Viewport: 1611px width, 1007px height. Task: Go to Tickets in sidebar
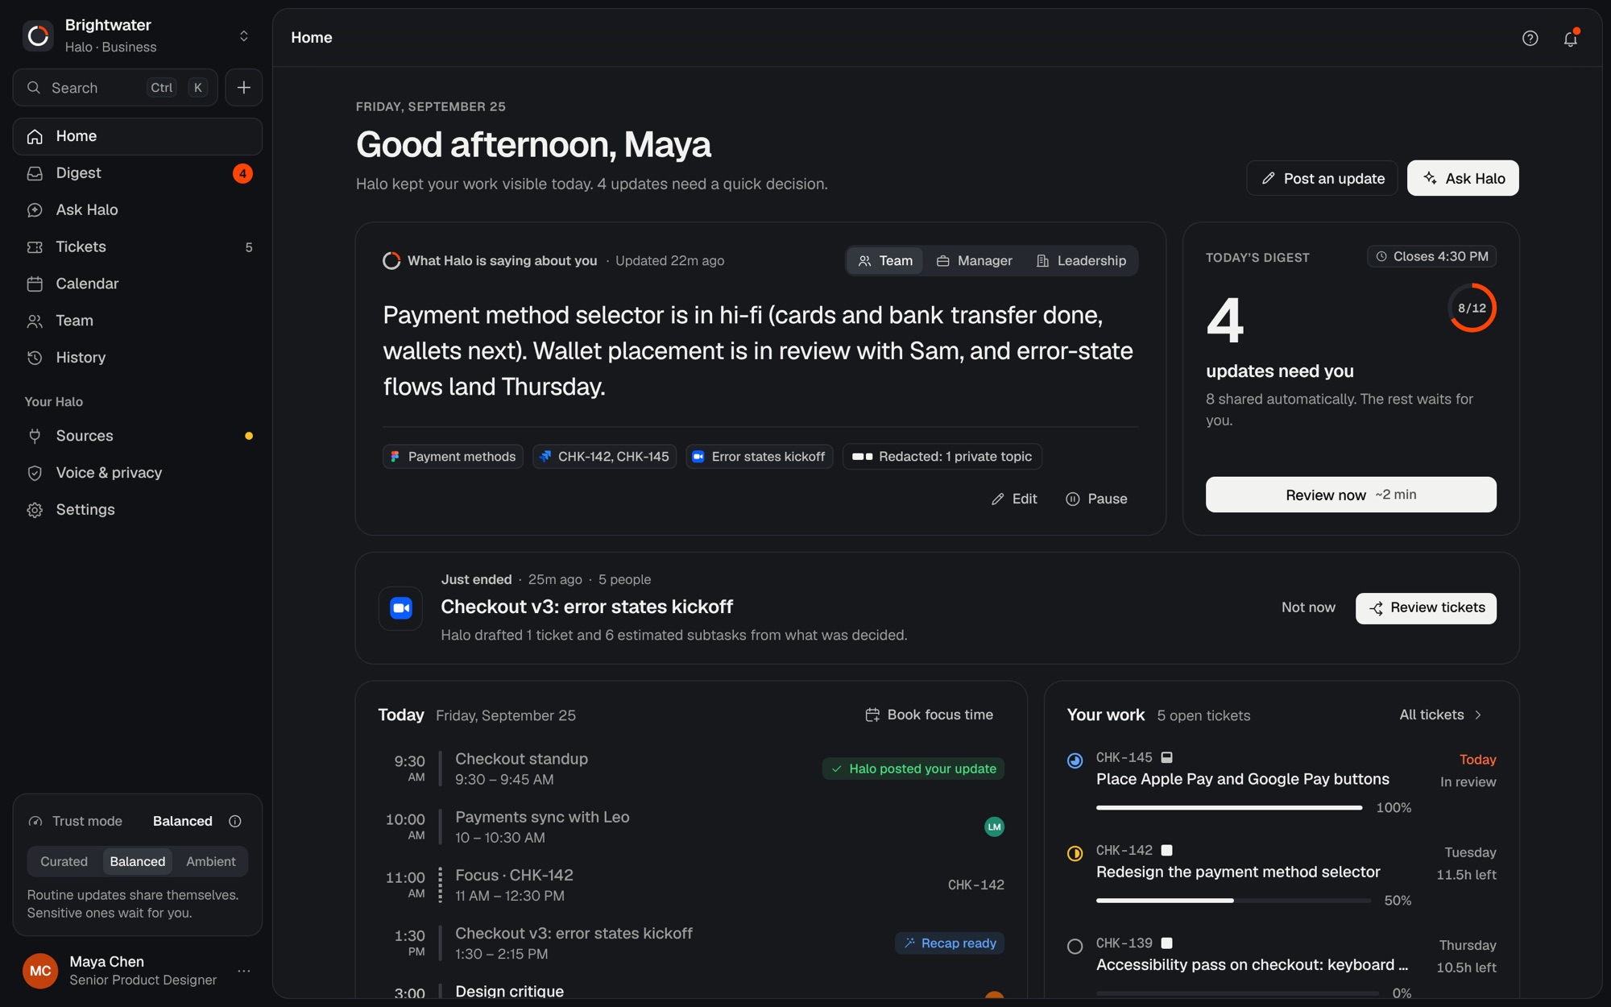pyautogui.click(x=138, y=247)
